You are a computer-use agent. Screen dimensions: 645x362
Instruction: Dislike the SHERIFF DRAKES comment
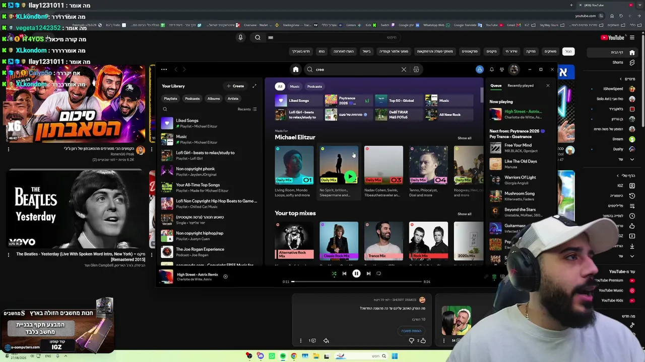[x=411, y=340]
